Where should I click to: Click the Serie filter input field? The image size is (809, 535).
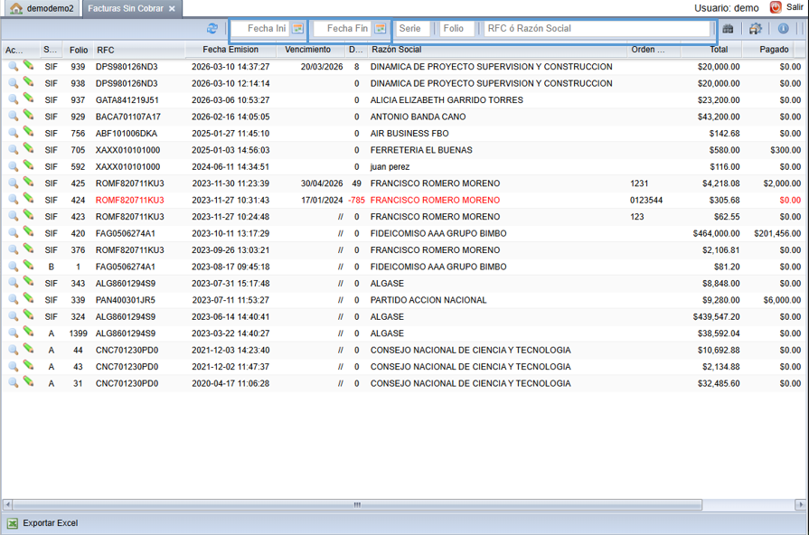(x=413, y=29)
